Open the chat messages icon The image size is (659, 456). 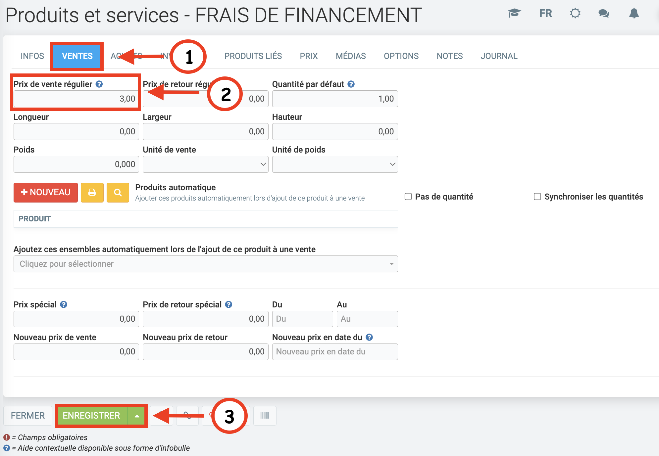point(604,13)
